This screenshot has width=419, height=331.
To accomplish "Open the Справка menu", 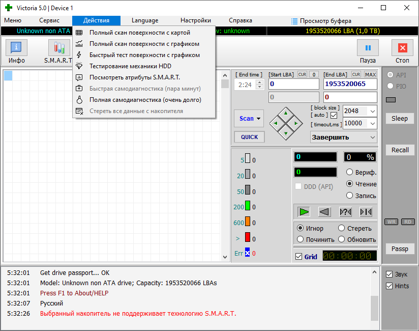I will click(x=240, y=20).
